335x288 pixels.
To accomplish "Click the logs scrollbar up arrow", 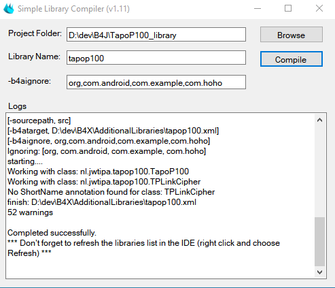I will [x=319, y=120].
